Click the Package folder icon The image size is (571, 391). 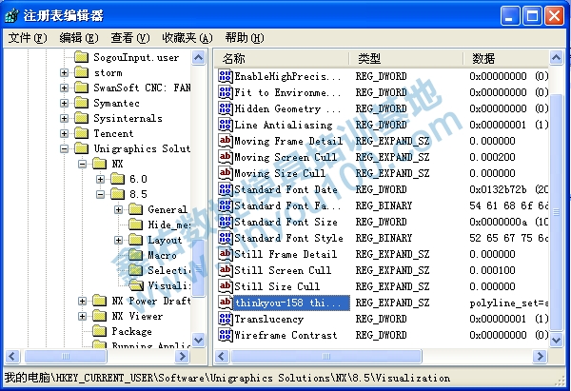(99, 331)
